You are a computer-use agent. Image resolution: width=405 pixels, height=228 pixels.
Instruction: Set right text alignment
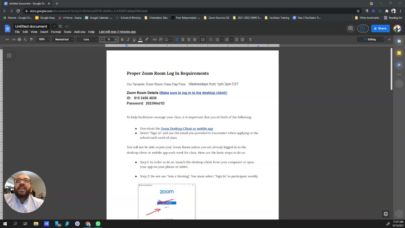[x=189, y=40]
